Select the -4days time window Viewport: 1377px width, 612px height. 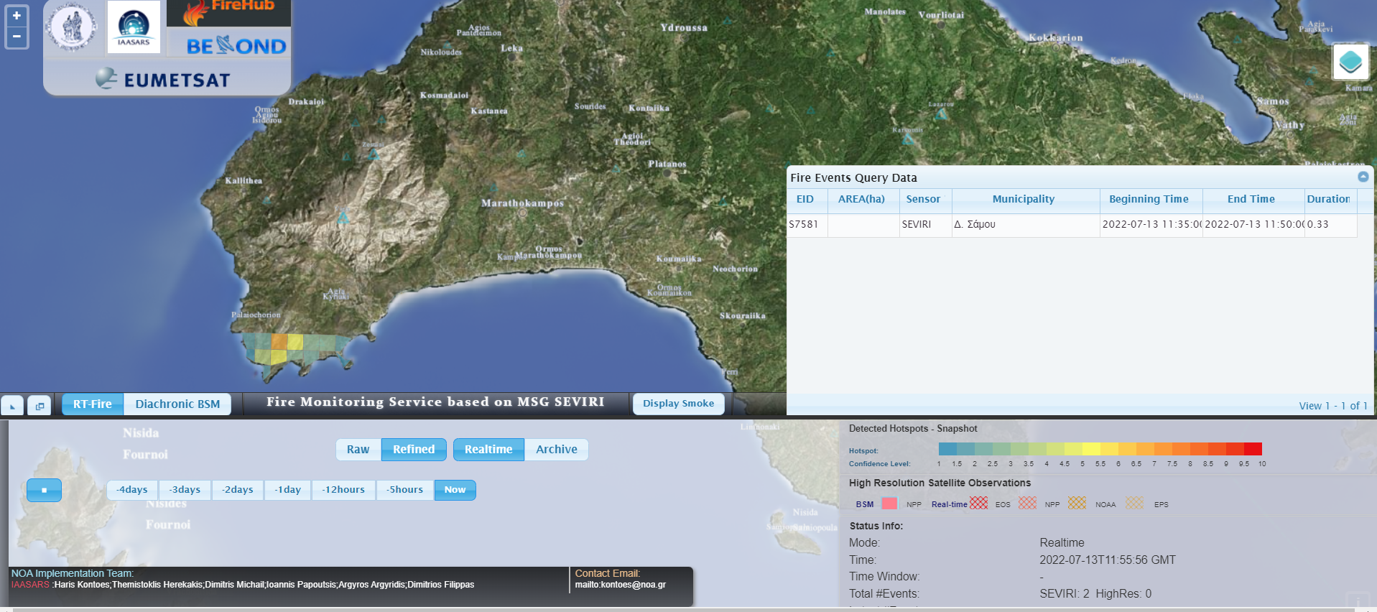(x=132, y=490)
